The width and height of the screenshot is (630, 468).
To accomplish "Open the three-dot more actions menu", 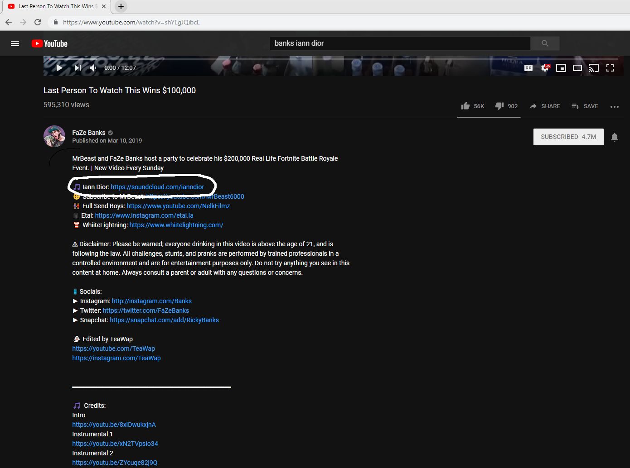I will tap(615, 106).
